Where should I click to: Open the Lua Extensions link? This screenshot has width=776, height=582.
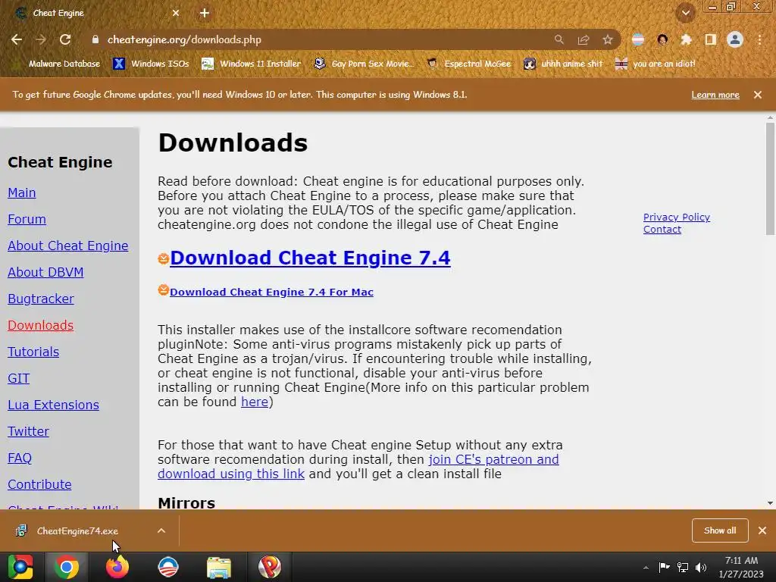[x=54, y=405]
